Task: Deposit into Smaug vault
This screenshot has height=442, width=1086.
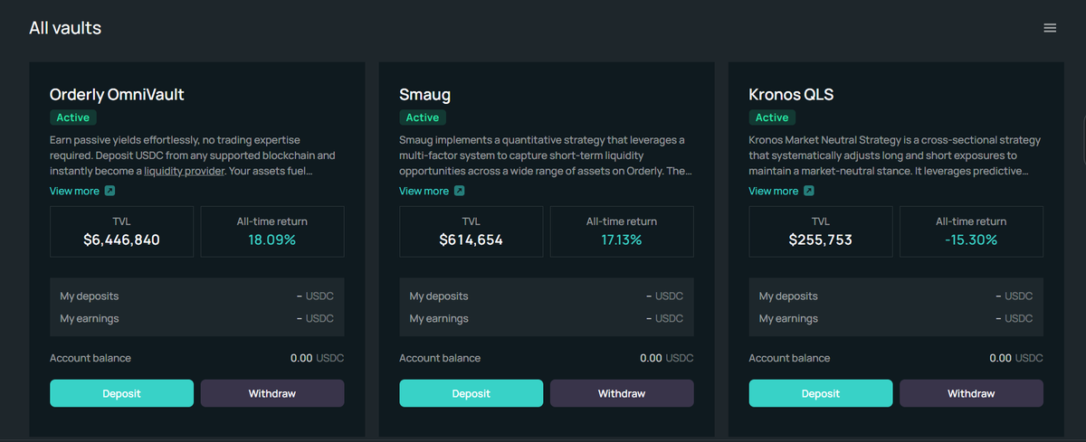Action: (x=471, y=393)
